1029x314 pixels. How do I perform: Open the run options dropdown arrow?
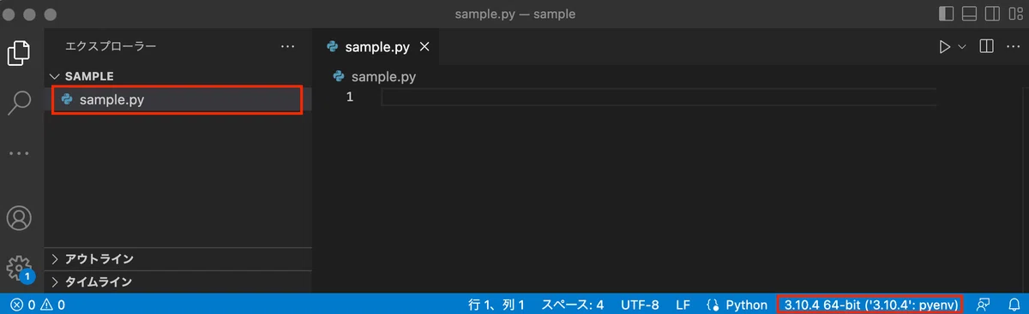pos(962,47)
